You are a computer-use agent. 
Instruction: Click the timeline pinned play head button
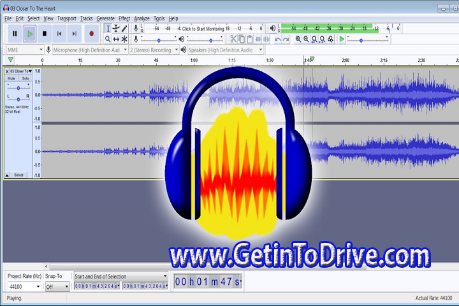click(x=11, y=60)
